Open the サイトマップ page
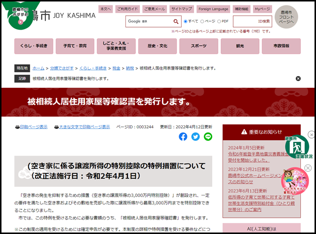The width and height of the screenshot is (316, 234). 182,9
